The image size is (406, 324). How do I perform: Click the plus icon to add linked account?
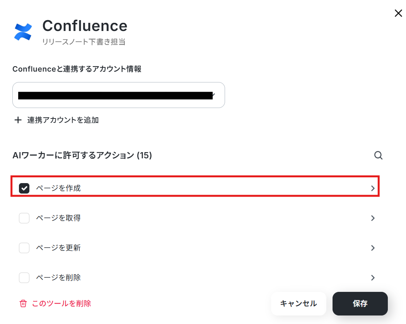[18, 120]
